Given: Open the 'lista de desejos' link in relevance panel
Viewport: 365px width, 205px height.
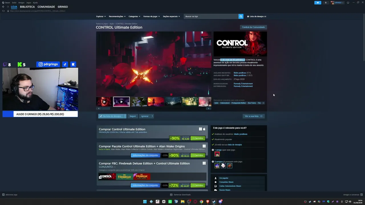Looking at the screenshot, I should [235, 145].
